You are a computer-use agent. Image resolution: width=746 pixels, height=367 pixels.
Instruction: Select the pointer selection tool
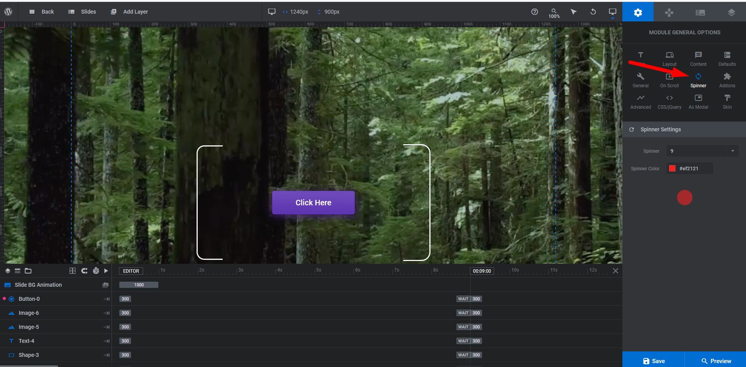[573, 12]
